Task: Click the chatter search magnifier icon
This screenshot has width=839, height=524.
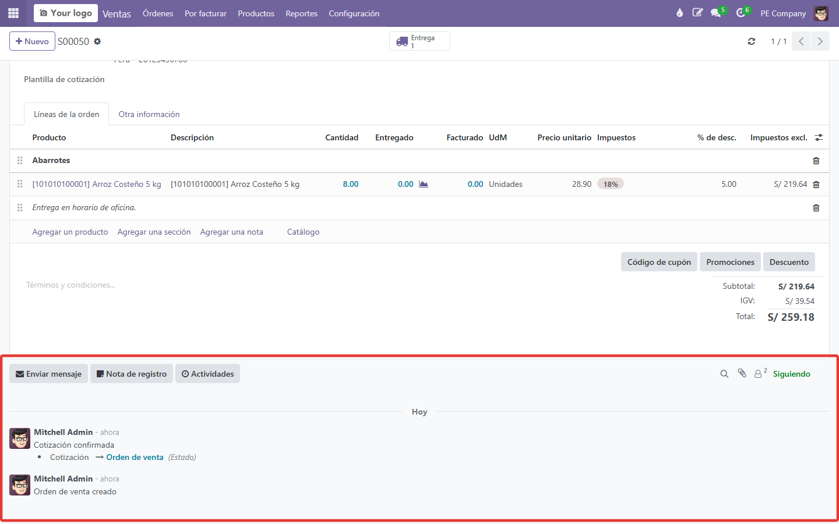Action: [x=724, y=374]
